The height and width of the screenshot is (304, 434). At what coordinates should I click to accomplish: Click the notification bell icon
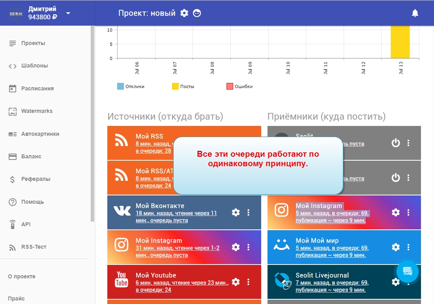coord(415,13)
